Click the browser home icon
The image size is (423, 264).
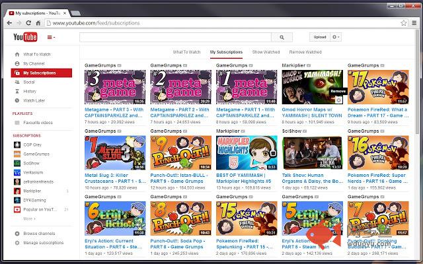[38, 23]
